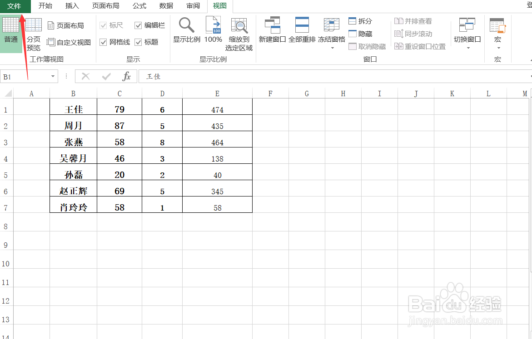Open the Name Box dropdown arrow
This screenshot has width=532, height=339.
pos(52,76)
